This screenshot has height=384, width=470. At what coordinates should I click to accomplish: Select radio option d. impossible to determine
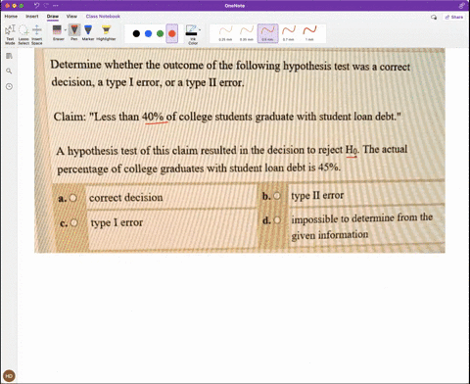point(277,220)
